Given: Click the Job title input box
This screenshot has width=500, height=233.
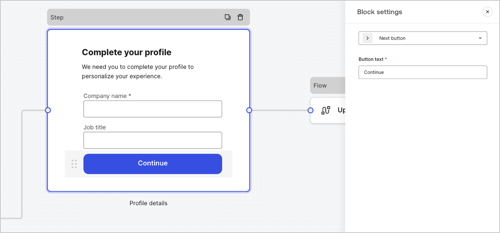Looking at the screenshot, I should coord(152,140).
